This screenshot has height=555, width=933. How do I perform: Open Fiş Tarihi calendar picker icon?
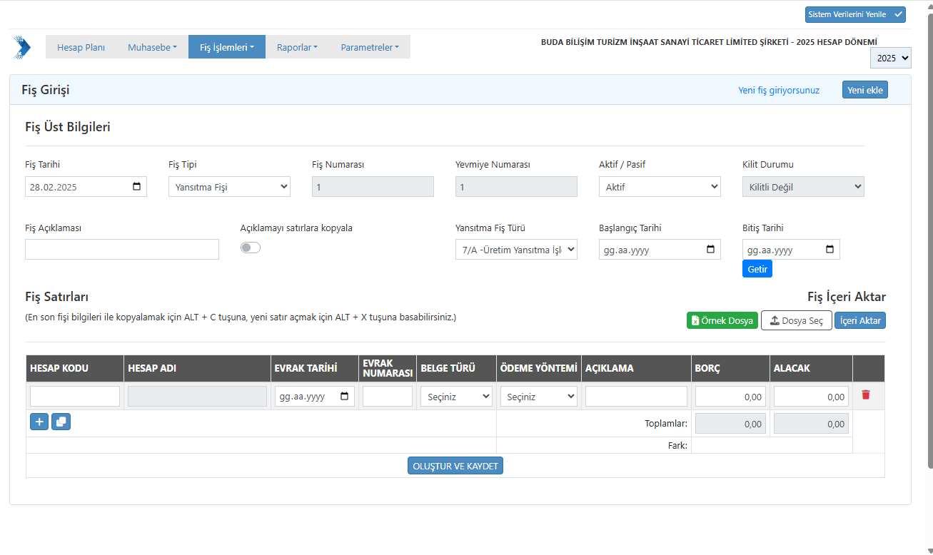pyautogui.click(x=137, y=187)
